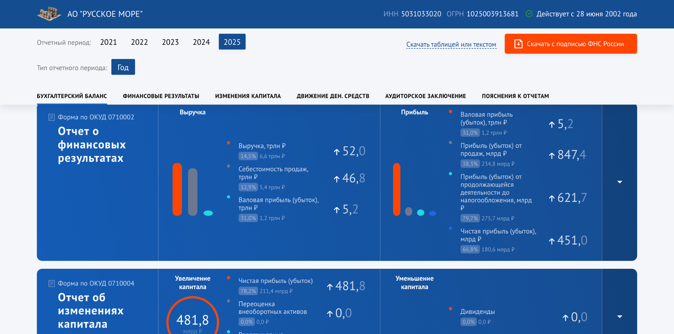This screenshot has width=674, height=334.
Task: Expand the capital changes report card
Action: point(620,317)
